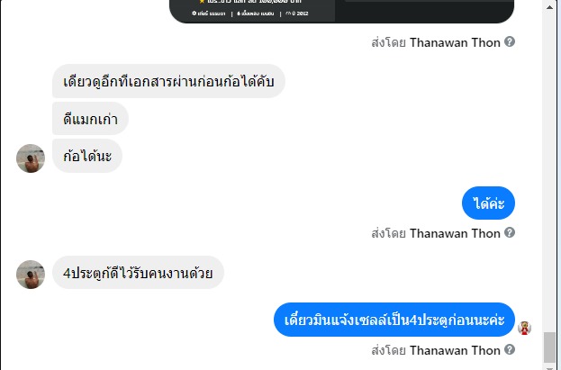Open Thanawan Thon name under dark card
The image size is (561, 370).
[455, 42]
